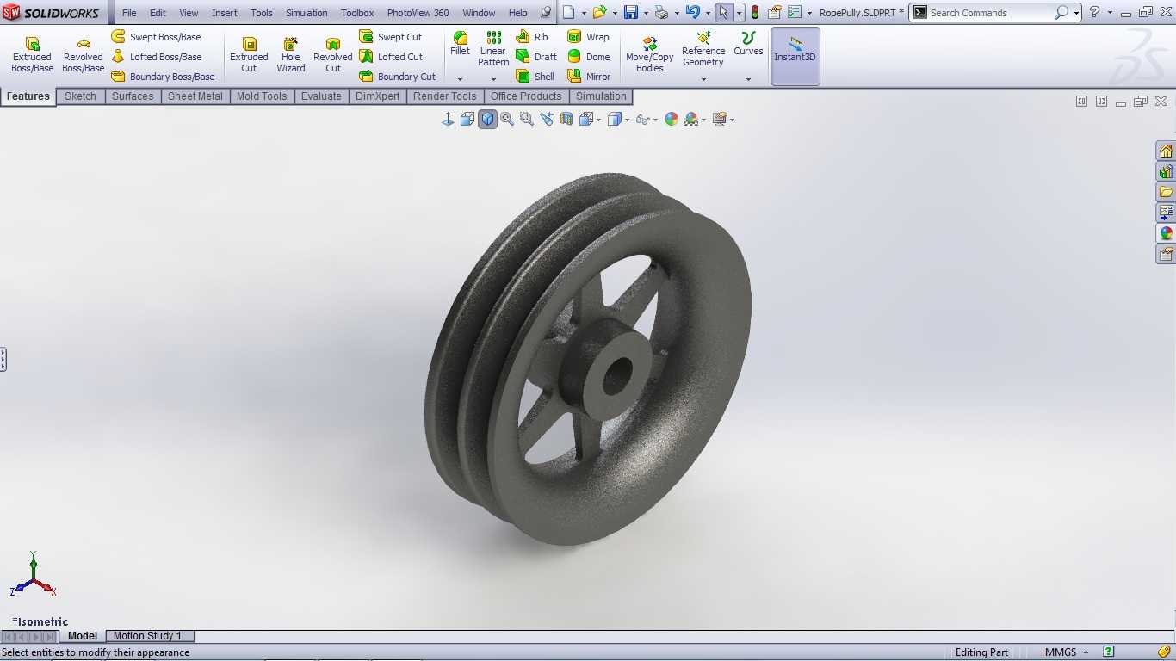Open the MMGS unit system dropdown

[1067, 652]
